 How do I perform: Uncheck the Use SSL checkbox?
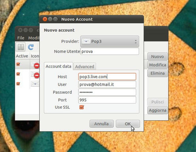click(x=82, y=107)
